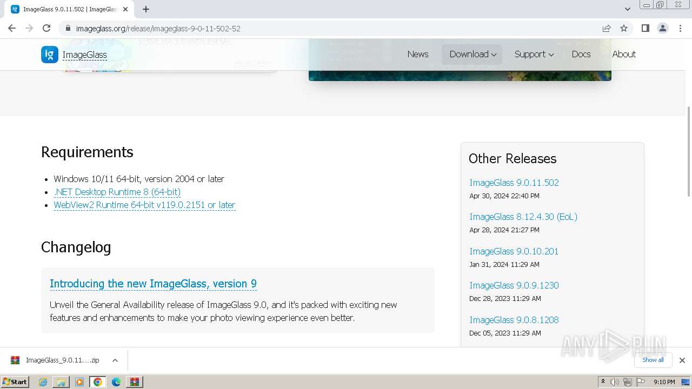Open the tab search chevron at top right
Viewport: 692px width, 389px height.
pos(627,9)
